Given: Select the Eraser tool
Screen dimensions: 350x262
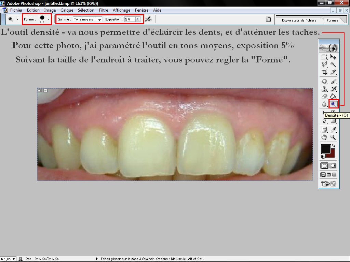Looking at the screenshot, I should click(x=324, y=96).
